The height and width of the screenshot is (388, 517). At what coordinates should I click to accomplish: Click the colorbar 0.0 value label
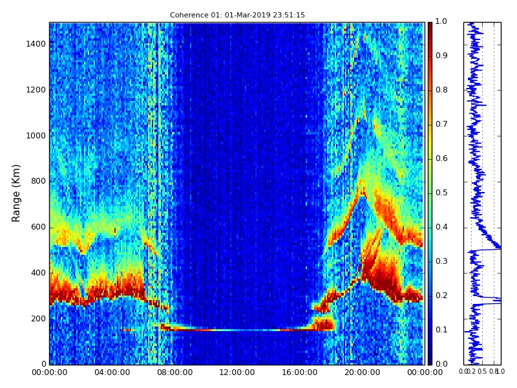pyautogui.click(x=441, y=364)
